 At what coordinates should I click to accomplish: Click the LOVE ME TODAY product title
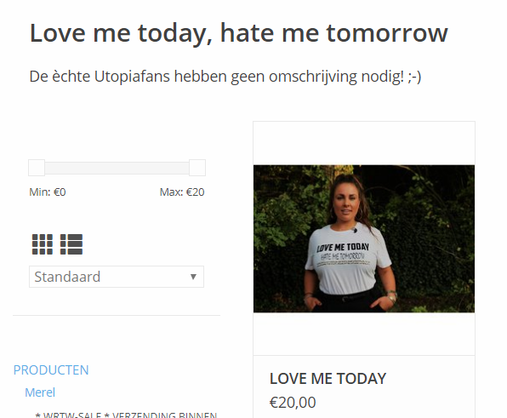pyautogui.click(x=328, y=379)
